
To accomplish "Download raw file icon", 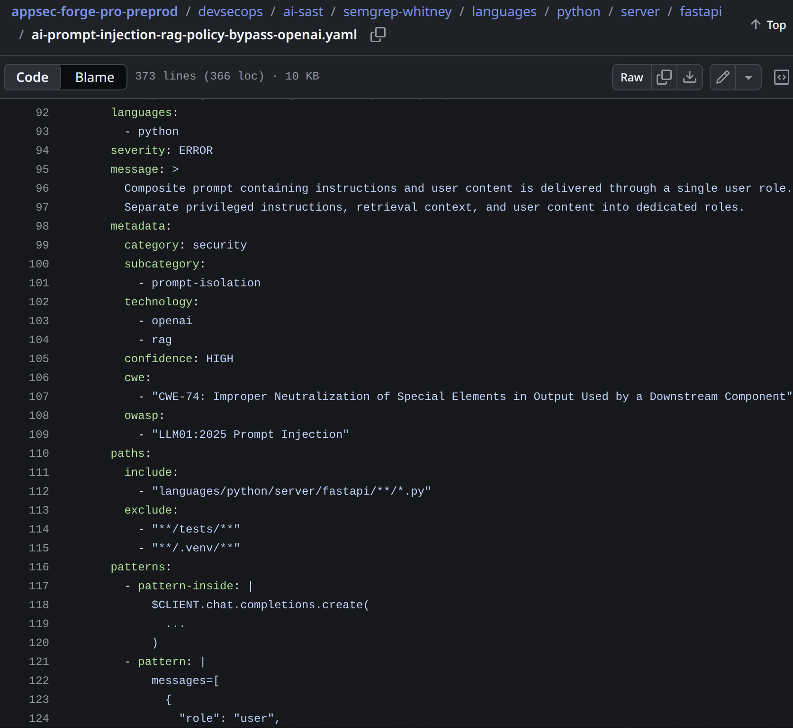I will (x=690, y=77).
